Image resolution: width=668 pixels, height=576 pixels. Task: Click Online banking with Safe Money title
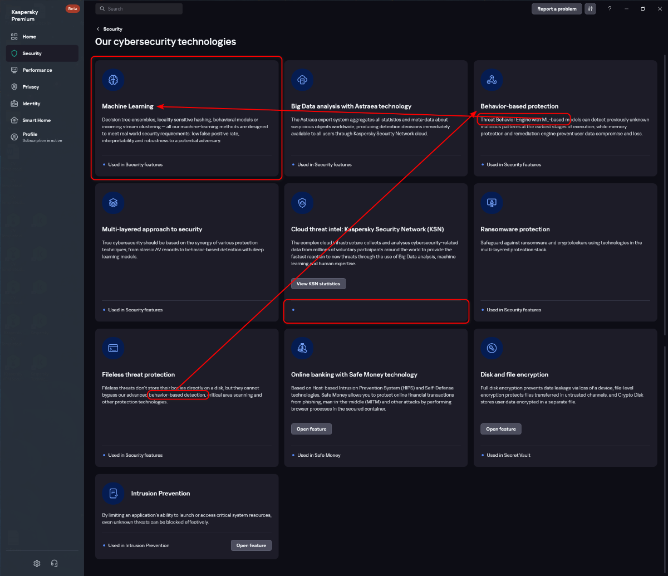click(354, 375)
